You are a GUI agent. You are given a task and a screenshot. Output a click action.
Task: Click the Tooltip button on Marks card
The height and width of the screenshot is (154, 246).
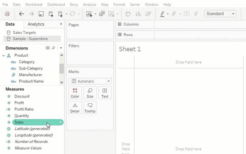pos(90,108)
